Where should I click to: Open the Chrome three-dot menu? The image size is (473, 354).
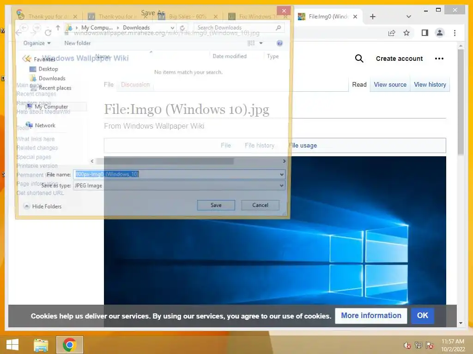coord(455,33)
